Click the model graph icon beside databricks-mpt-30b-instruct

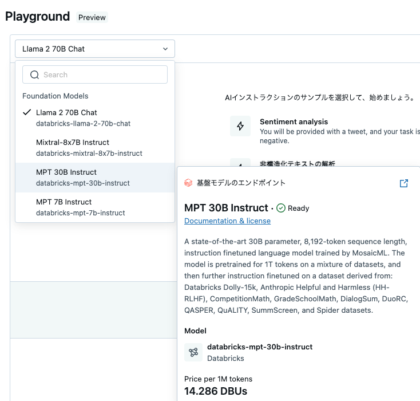click(193, 352)
